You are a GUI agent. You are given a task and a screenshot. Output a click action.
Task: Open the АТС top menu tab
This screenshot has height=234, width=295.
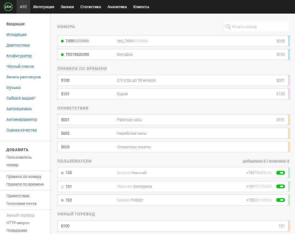click(23, 7)
